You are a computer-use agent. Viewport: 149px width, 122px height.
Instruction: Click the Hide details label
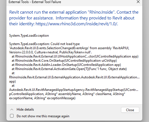(x=25, y=109)
